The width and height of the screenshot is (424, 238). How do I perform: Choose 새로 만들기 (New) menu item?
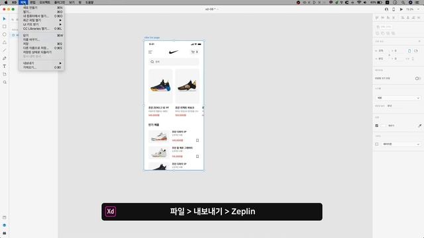(41, 8)
